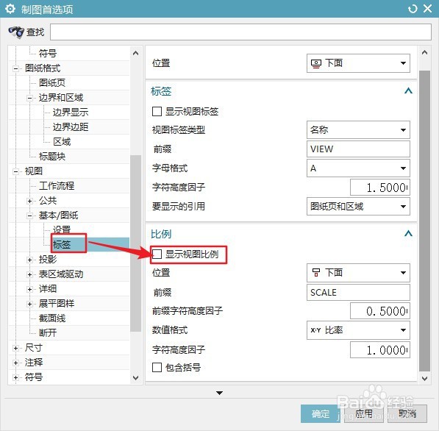Select 图纸页 in the tree
The width and height of the screenshot is (439, 431).
(52, 82)
